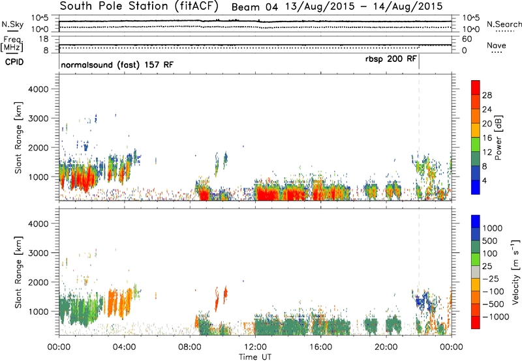
Task: Click the blue bottom of the Power color bar
Action: click(476, 187)
